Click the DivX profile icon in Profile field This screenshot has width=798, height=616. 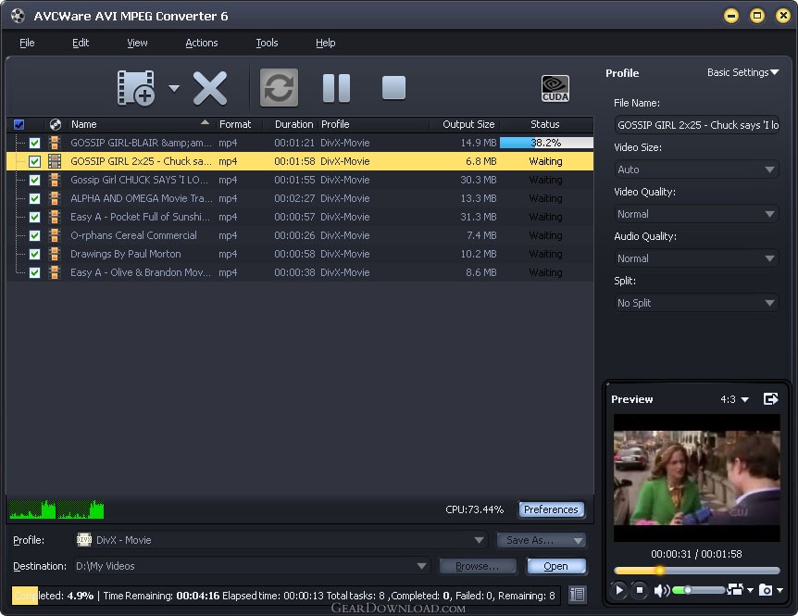84,540
